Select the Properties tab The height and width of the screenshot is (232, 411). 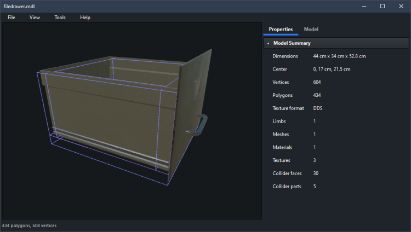[281, 29]
